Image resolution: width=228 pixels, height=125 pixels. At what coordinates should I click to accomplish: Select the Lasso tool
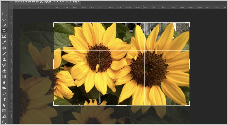coord(4,19)
